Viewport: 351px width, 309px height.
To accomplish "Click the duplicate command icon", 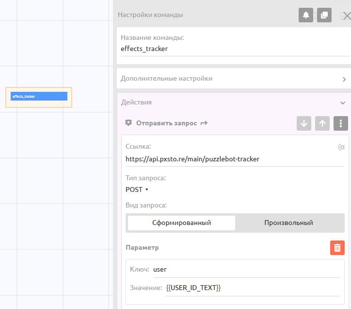I will click(x=324, y=15).
